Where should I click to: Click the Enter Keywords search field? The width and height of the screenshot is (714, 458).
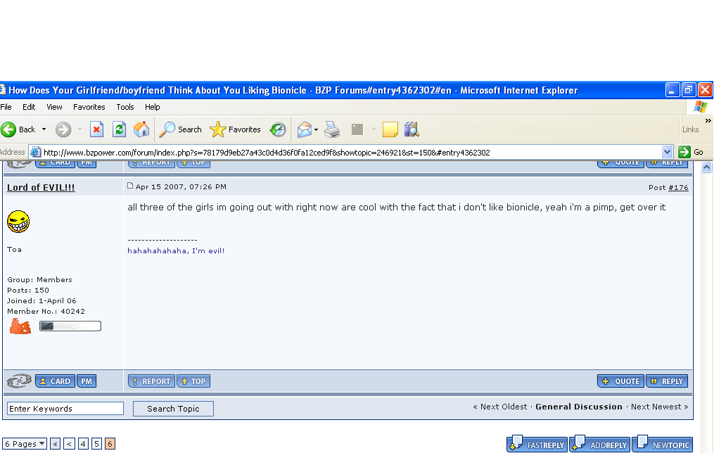tap(65, 408)
